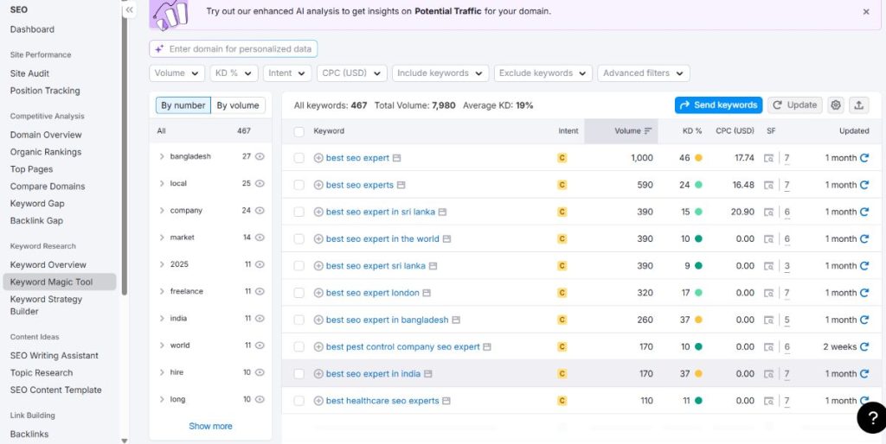View SERP features icon for 'best pest control company' row
The width and height of the screenshot is (886, 444).
point(768,347)
